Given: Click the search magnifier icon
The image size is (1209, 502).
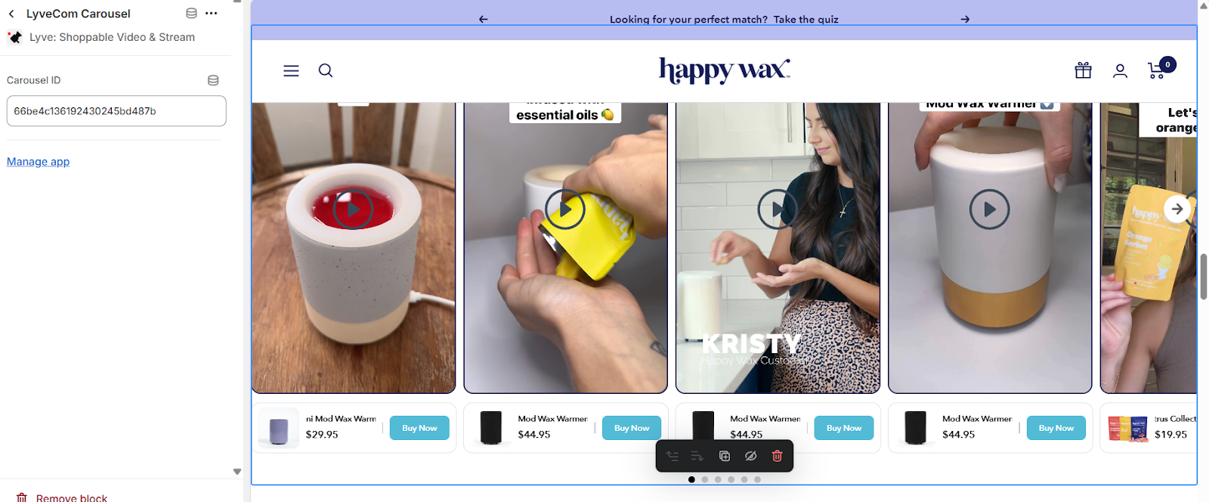Looking at the screenshot, I should click(326, 70).
